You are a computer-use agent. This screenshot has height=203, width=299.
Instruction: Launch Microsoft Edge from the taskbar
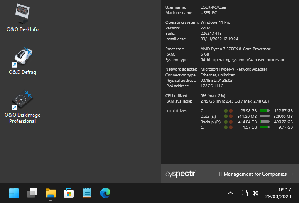[x=105, y=193]
